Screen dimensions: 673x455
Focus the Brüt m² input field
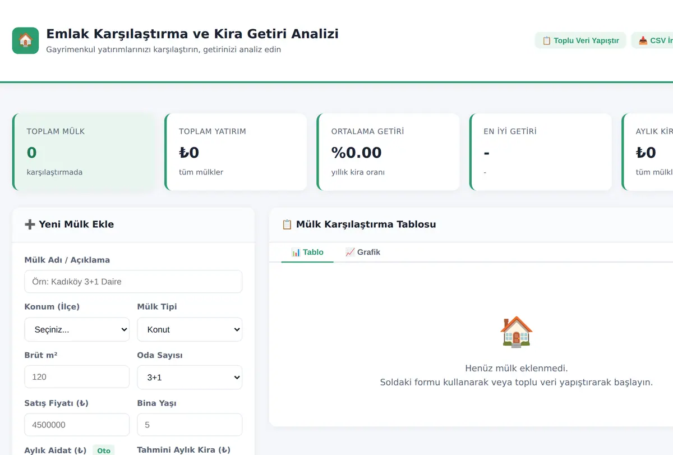(77, 377)
